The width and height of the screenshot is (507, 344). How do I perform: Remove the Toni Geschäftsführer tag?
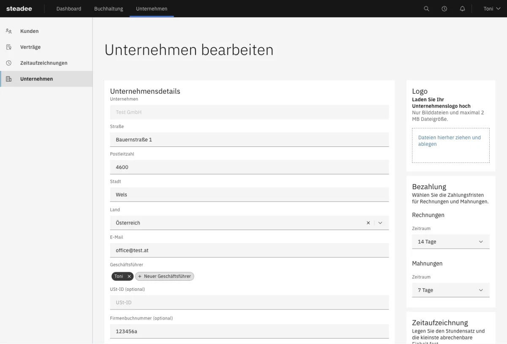tap(129, 276)
